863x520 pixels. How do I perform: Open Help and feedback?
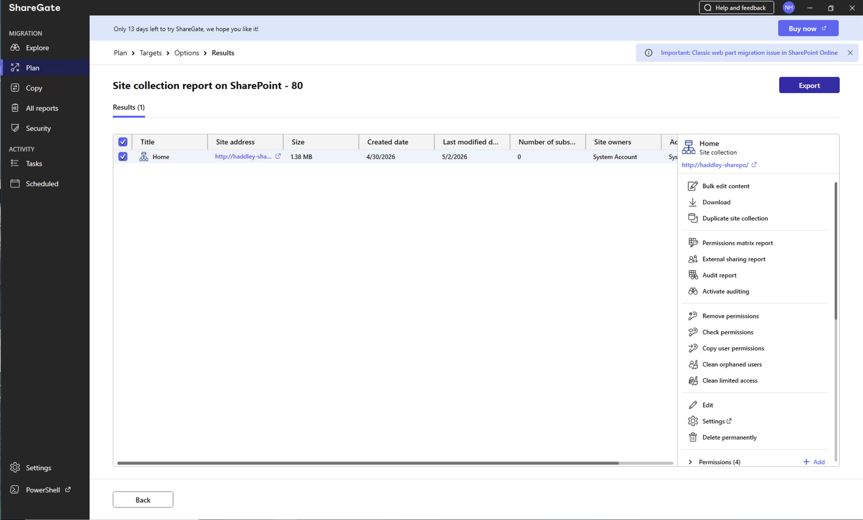coord(736,8)
